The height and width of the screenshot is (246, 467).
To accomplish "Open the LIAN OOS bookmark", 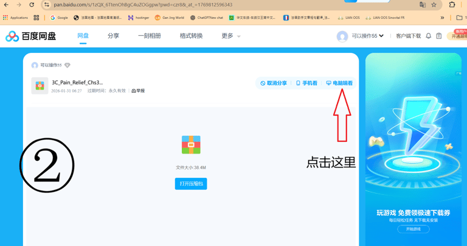I will 349,18.
